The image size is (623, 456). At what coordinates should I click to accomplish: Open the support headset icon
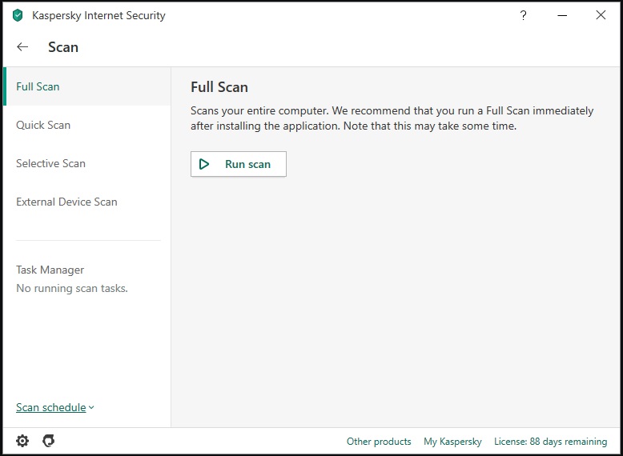pyautogui.click(x=49, y=441)
